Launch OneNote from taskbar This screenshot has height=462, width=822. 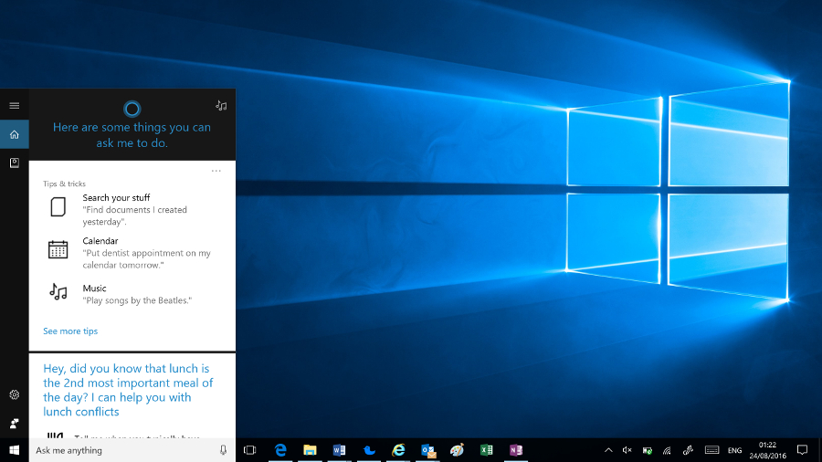[x=516, y=450]
